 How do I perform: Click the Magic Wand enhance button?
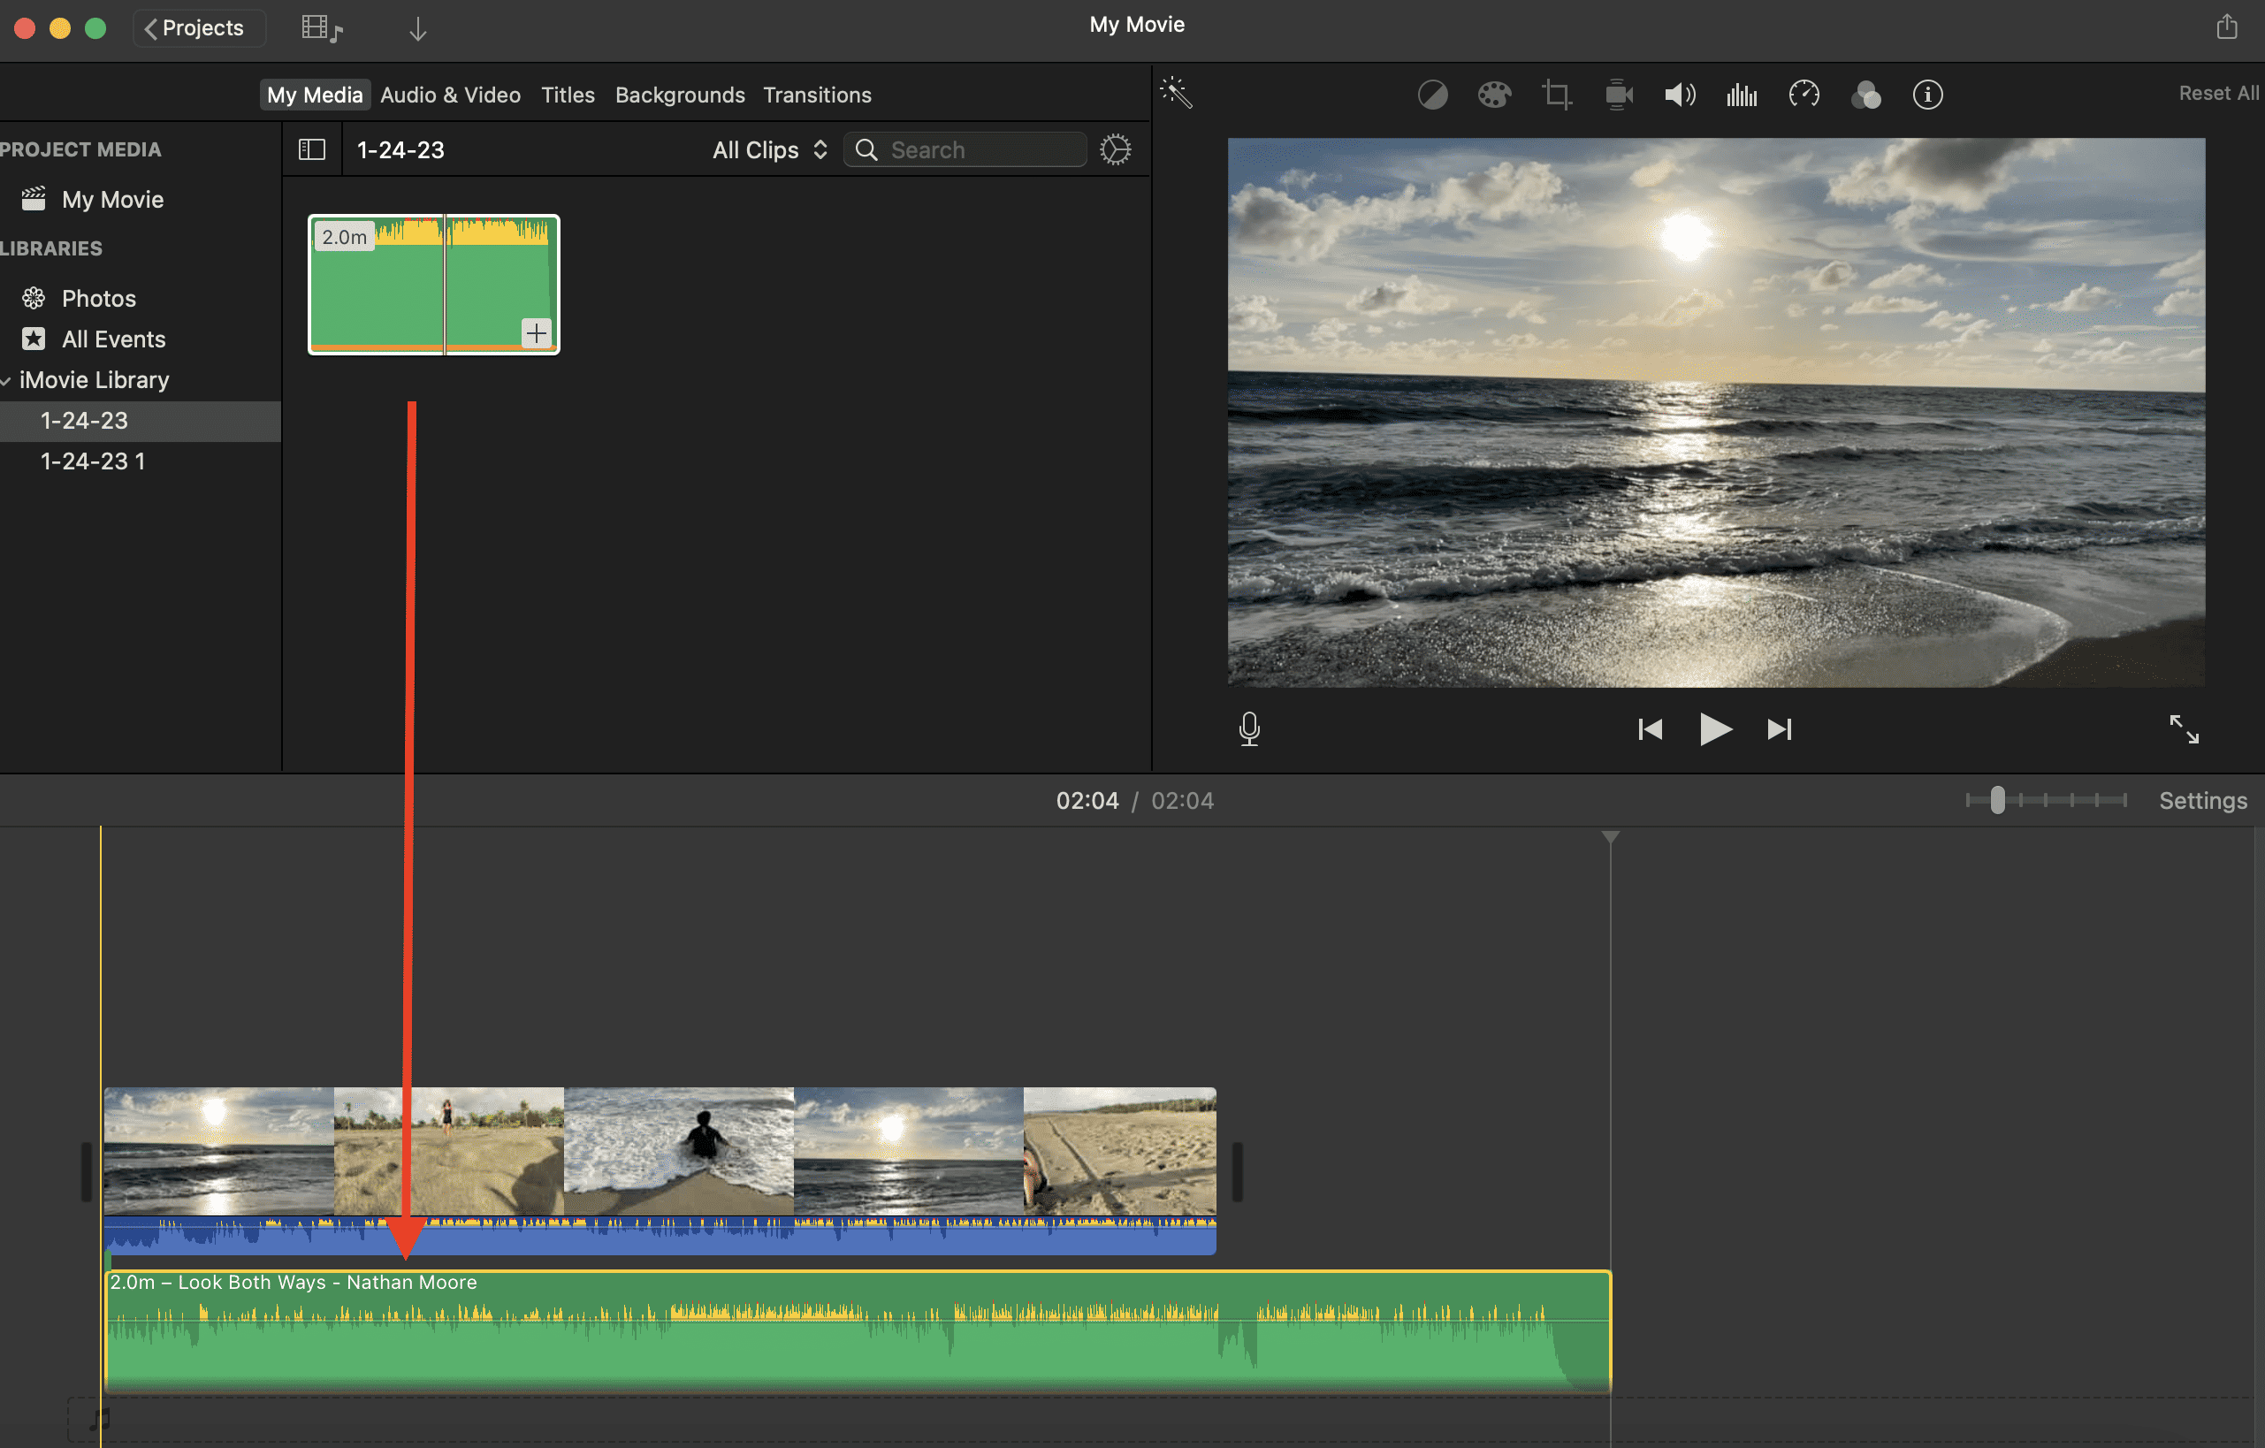1176,93
